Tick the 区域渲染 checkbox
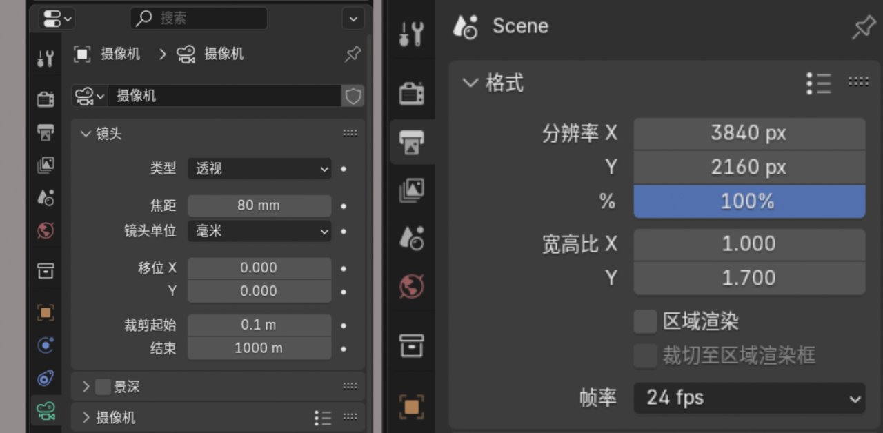The image size is (883, 433). [645, 321]
